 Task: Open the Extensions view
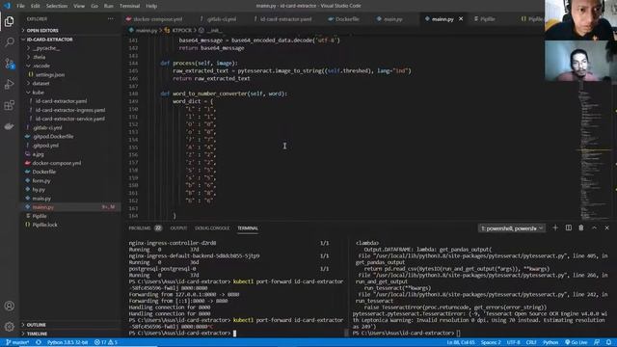pos(9,105)
